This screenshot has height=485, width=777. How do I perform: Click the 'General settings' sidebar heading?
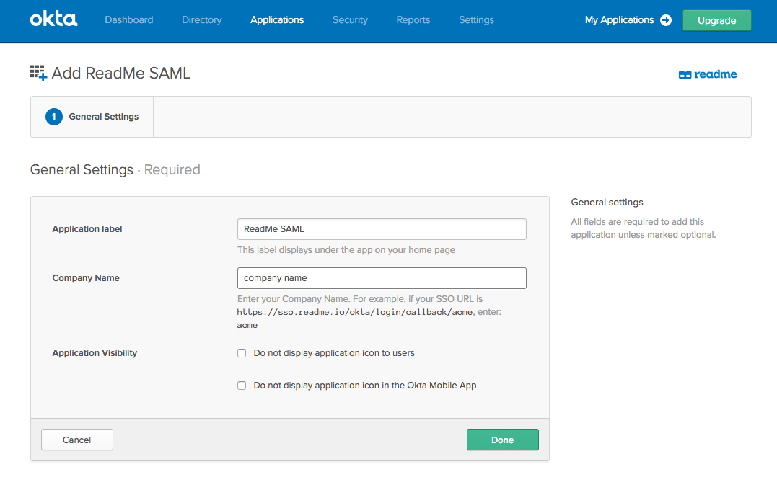click(607, 202)
